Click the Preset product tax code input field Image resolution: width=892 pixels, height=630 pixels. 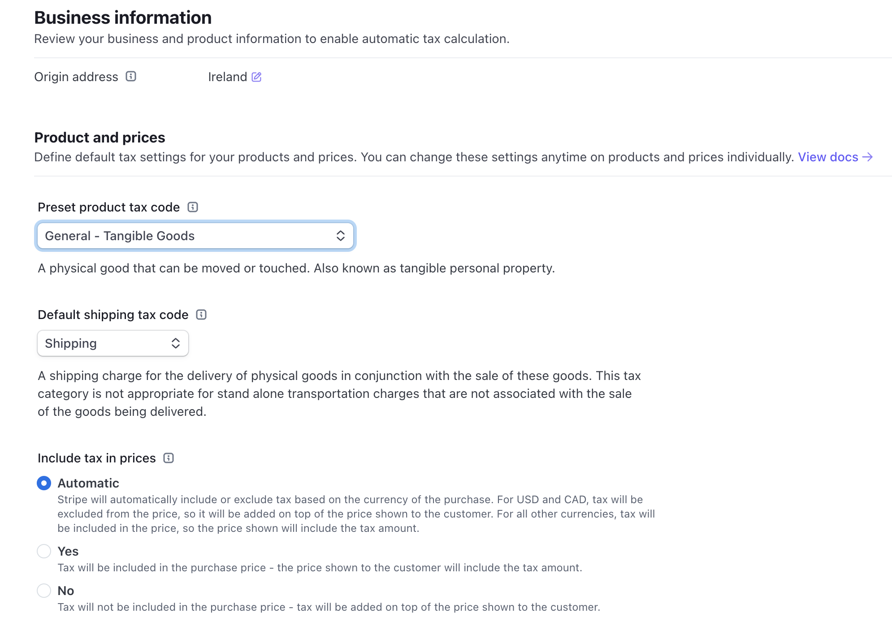point(195,235)
